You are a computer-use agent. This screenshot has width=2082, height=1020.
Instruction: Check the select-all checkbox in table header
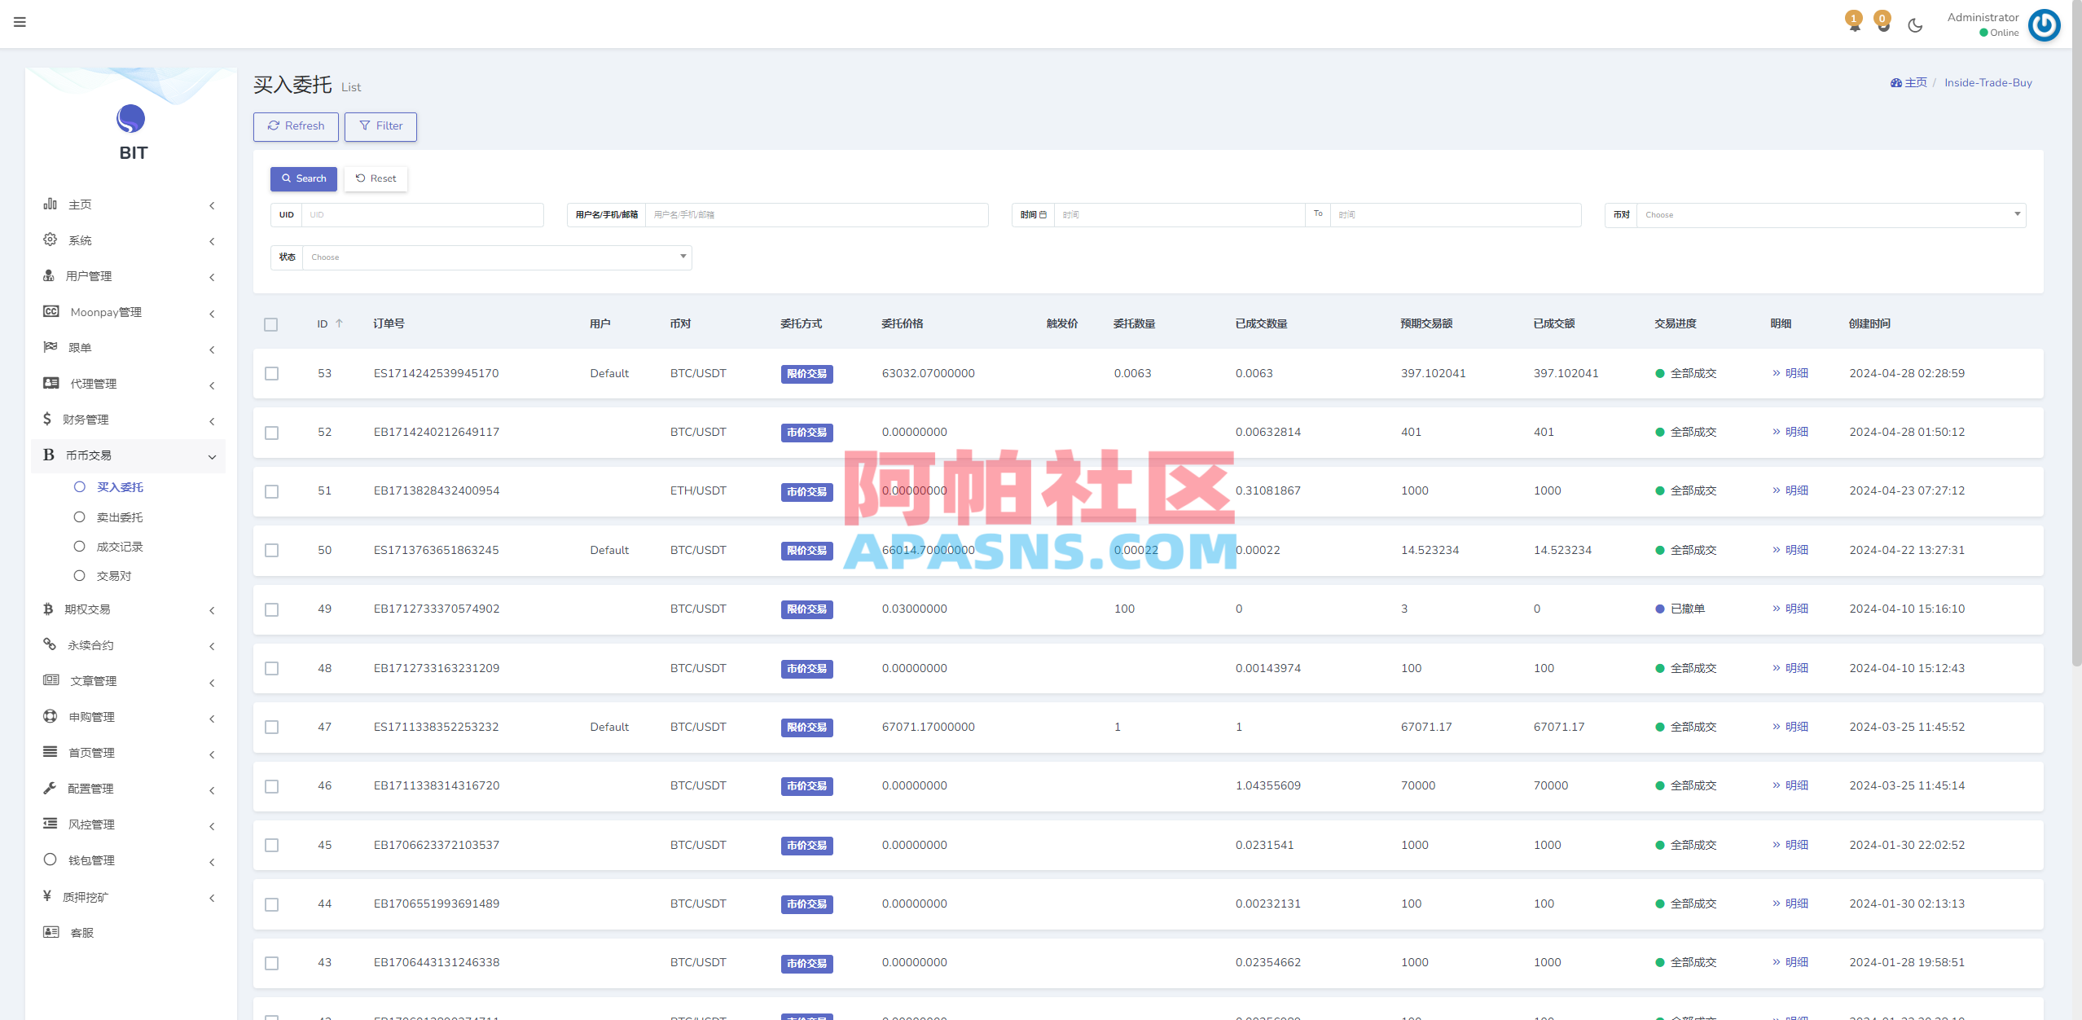click(x=271, y=324)
